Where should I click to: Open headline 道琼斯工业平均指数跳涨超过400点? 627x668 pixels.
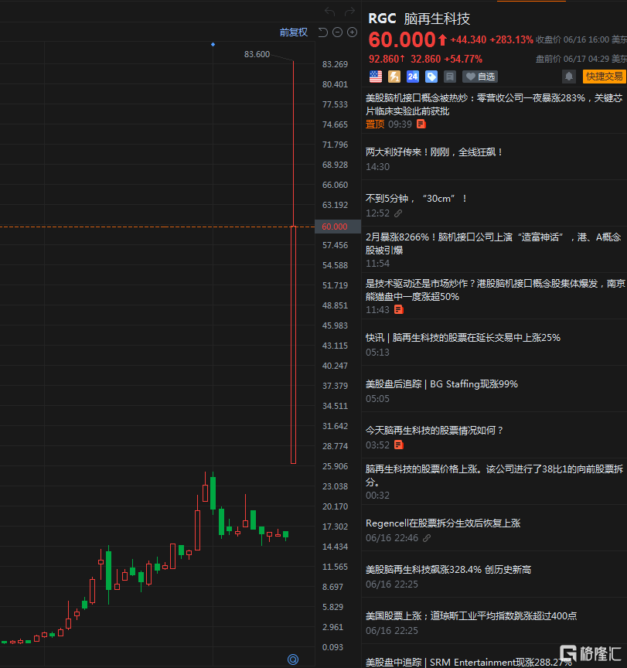point(472,616)
